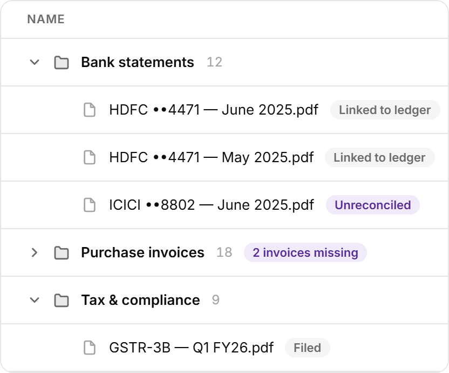Collapse the Tax & compliance chevron
Image resolution: width=449 pixels, height=373 pixels.
[x=35, y=300]
